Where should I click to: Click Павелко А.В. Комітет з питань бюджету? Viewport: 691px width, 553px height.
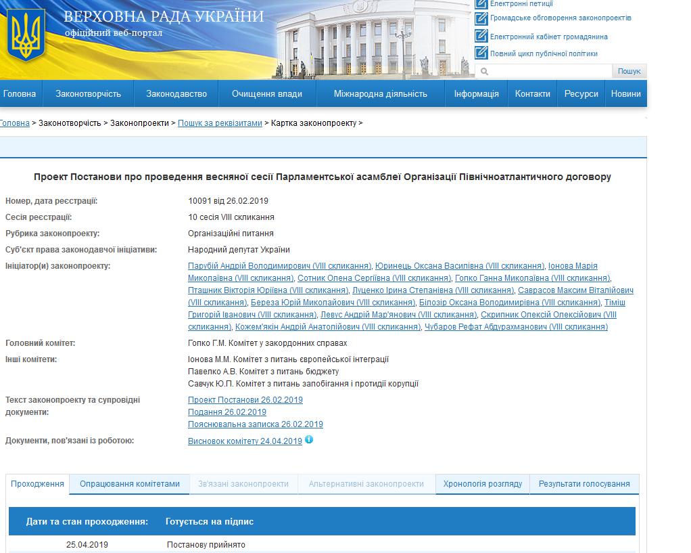pos(263,372)
